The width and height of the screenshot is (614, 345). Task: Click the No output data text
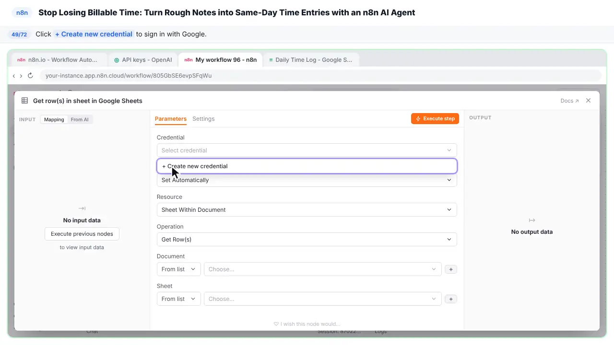pos(532,232)
